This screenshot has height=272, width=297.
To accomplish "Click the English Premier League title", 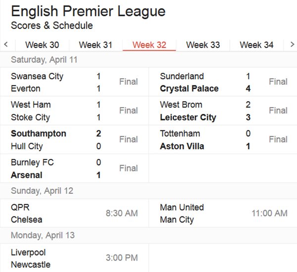I will pos(88,11).
